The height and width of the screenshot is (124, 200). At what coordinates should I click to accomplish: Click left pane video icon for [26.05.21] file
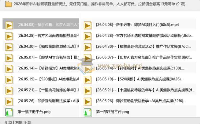pos(9,90)
